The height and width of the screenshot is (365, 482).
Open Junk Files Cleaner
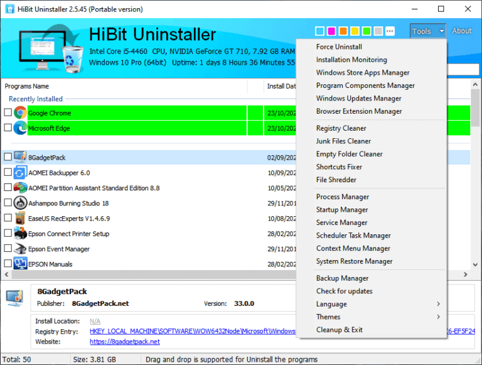pos(343,141)
